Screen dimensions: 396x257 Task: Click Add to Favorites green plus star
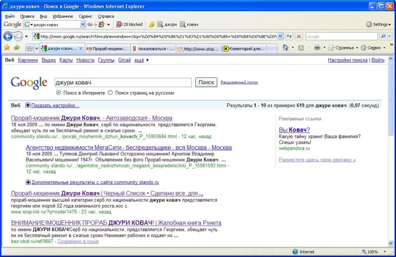17,48
